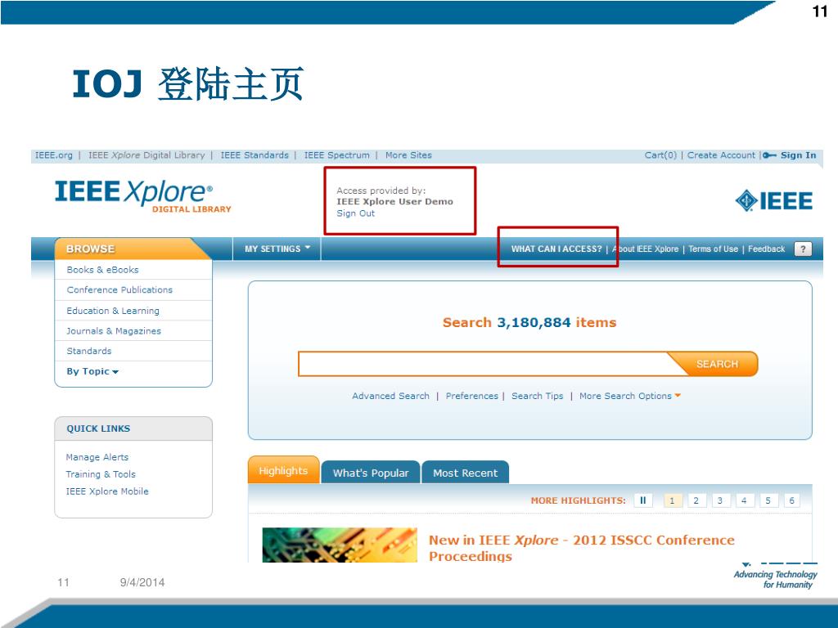Open IEEE Xplore Mobile quick link
This screenshot has height=628, width=838.
107,491
